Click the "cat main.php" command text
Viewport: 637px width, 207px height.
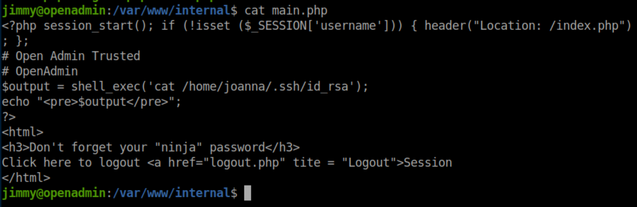tap(286, 10)
